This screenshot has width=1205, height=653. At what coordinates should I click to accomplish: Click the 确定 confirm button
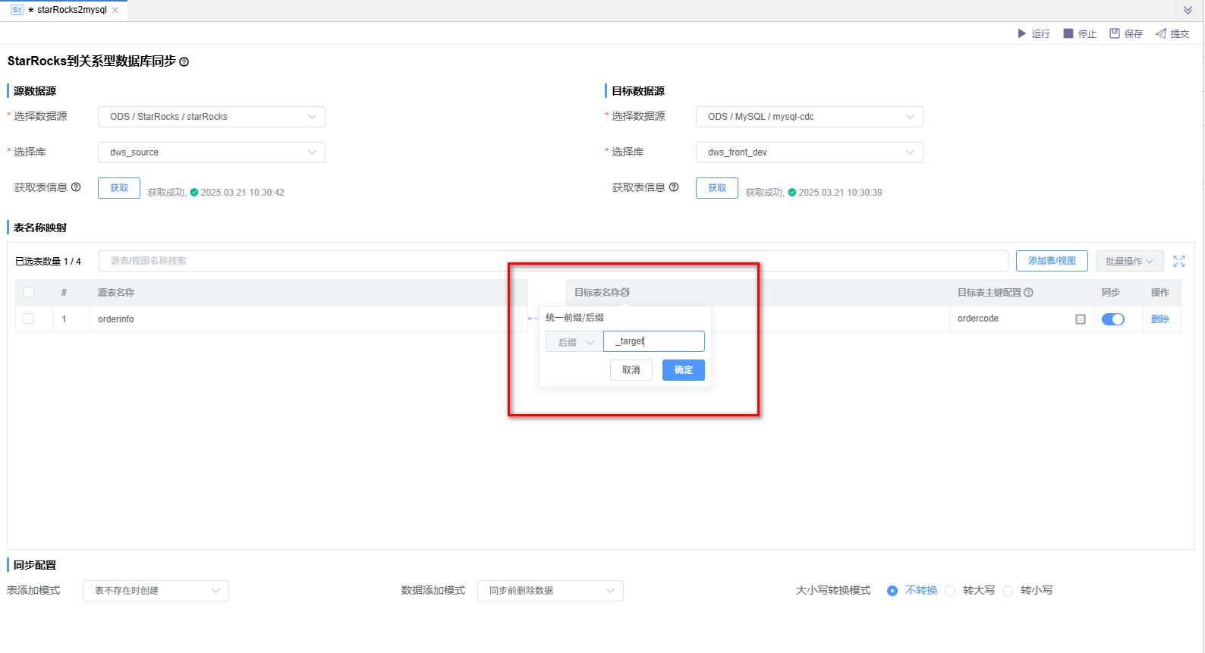click(683, 370)
